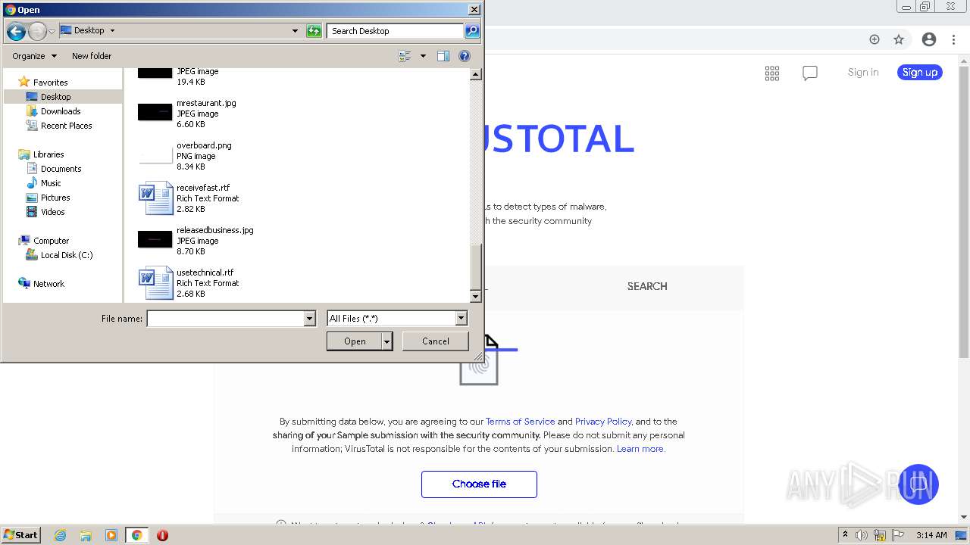
Task: Open the Help question mark icon
Action: tap(465, 56)
